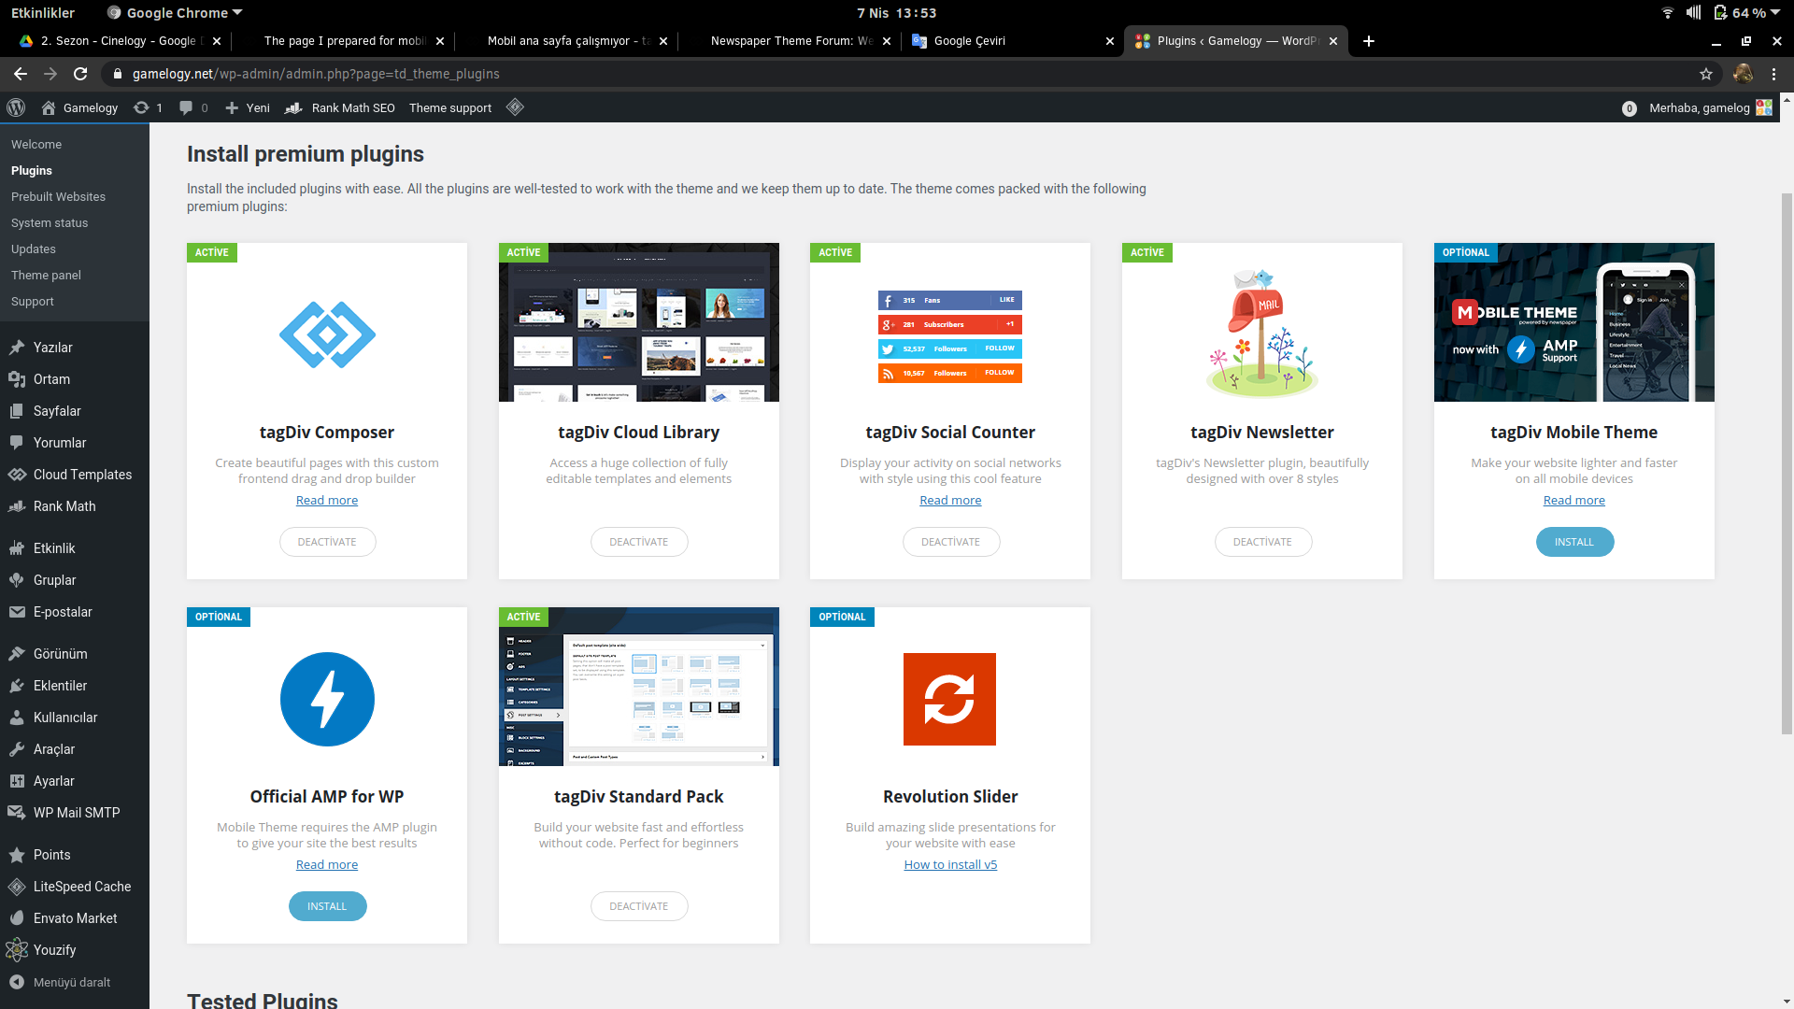Open E-postalar envelope icon in sidebar

[17, 612]
